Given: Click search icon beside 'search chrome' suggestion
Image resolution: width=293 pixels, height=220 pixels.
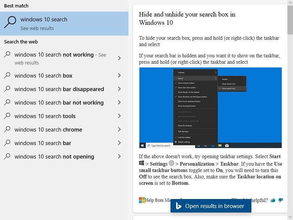Looking at the screenshot, I should tap(7, 130).
